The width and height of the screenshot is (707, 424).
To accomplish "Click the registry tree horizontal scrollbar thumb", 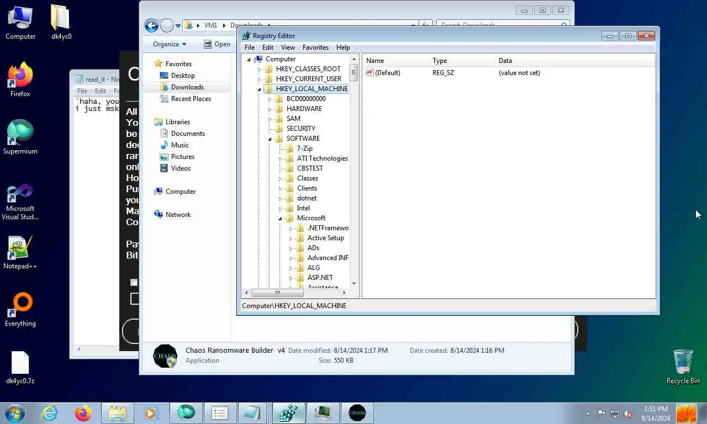I will click(x=277, y=293).
